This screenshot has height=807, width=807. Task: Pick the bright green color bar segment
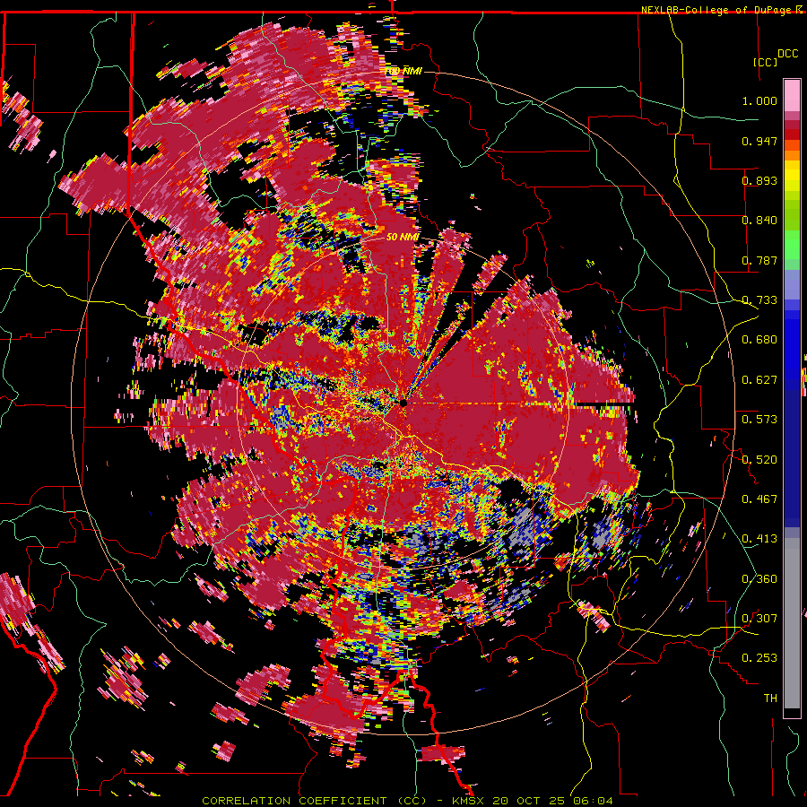coord(792,245)
